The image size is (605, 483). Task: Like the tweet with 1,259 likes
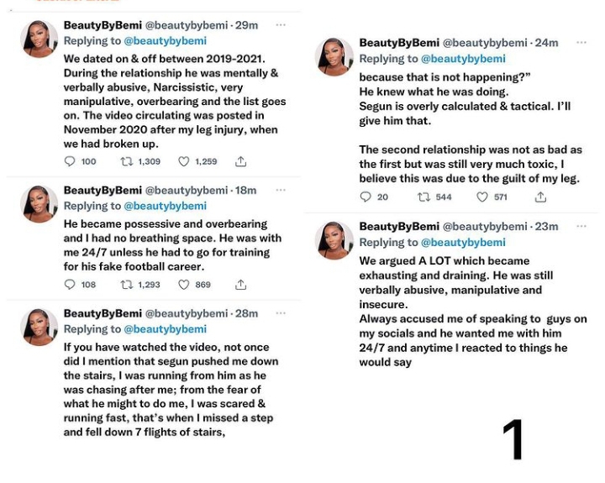pyautogui.click(x=184, y=161)
